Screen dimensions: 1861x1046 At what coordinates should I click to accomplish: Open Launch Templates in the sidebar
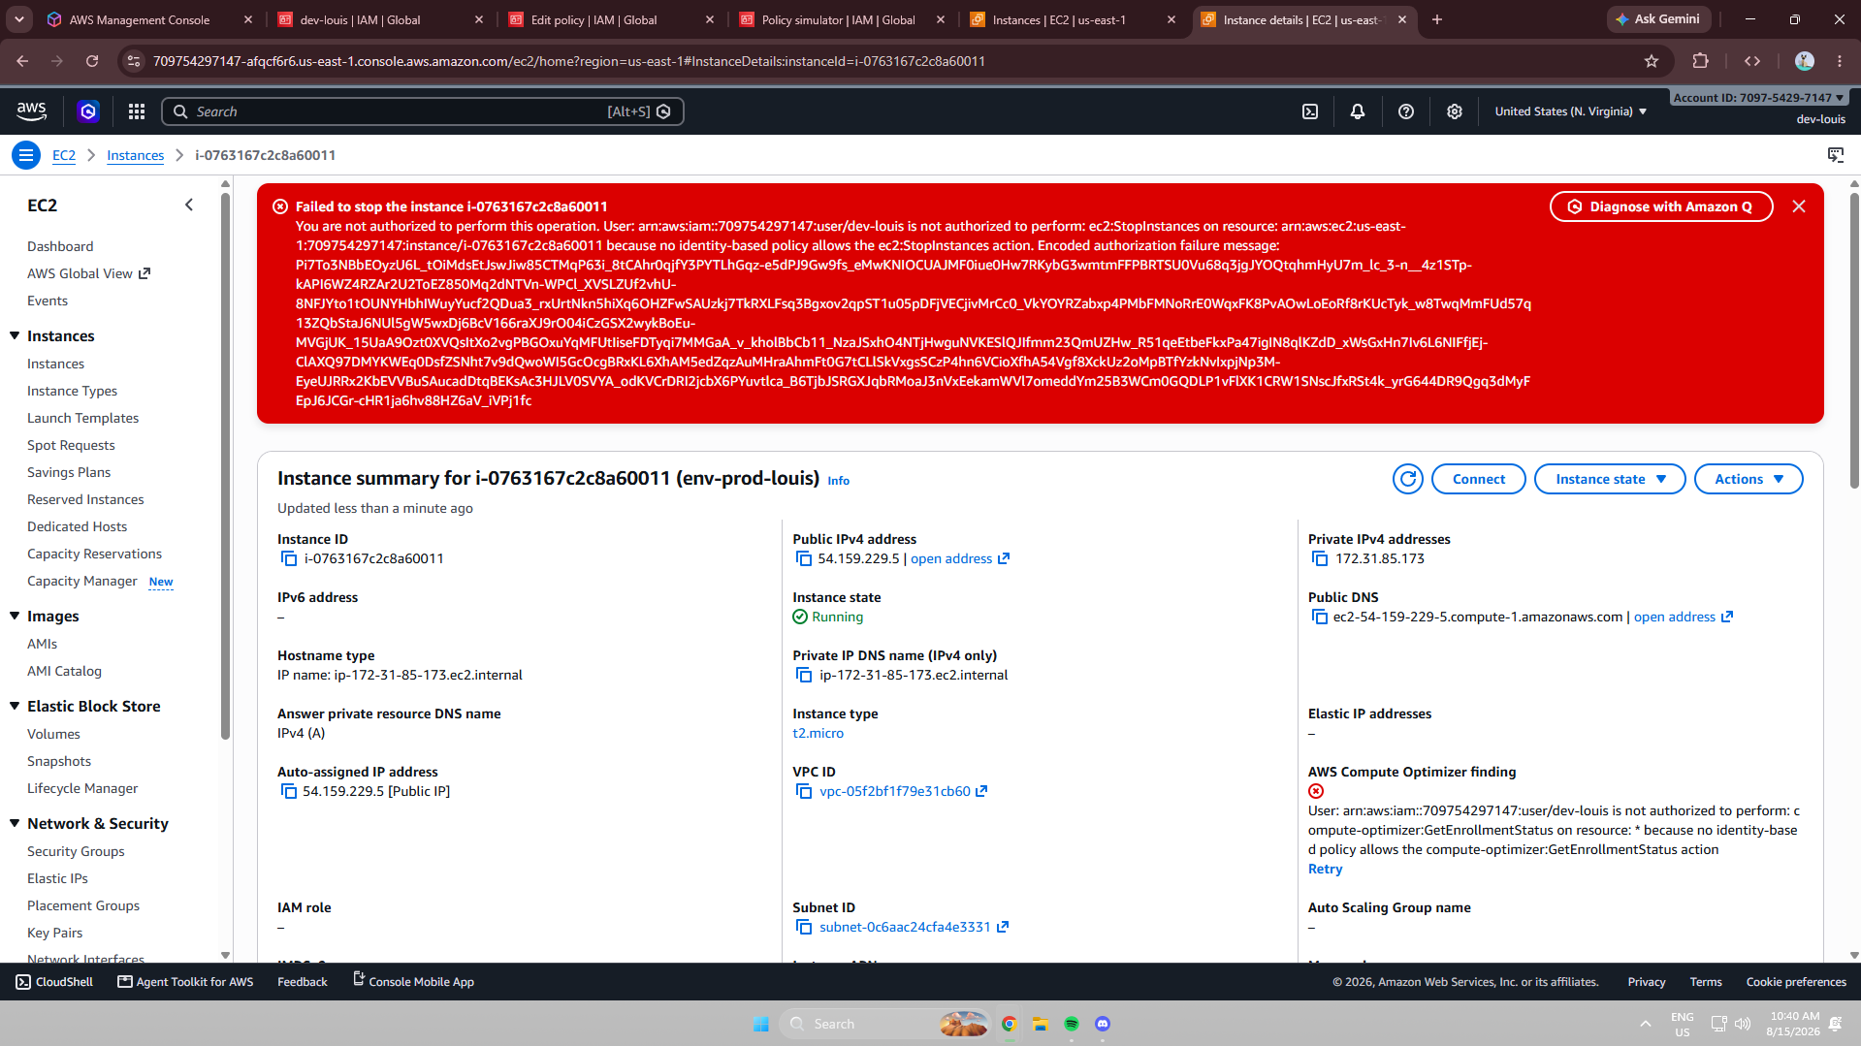point(82,418)
